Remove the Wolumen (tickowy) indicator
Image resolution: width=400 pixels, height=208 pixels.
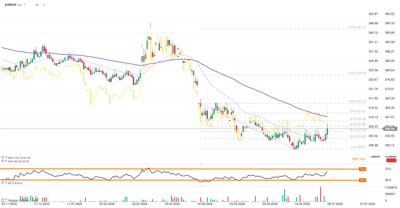pyautogui.click(x=6, y=200)
